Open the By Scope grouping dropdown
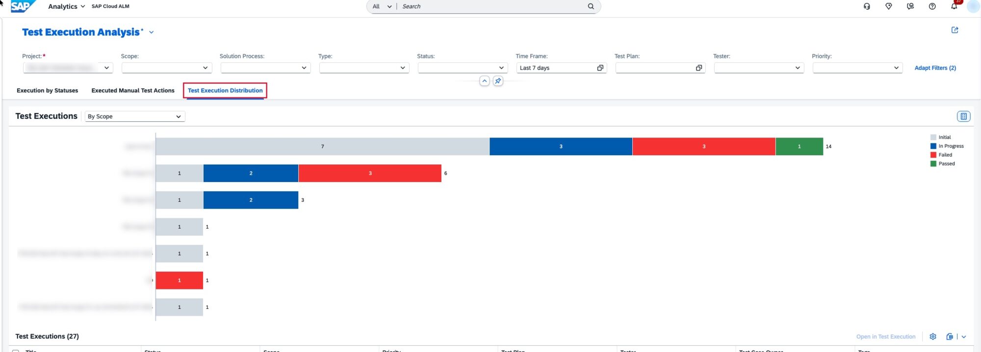 pyautogui.click(x=135, y=117)
